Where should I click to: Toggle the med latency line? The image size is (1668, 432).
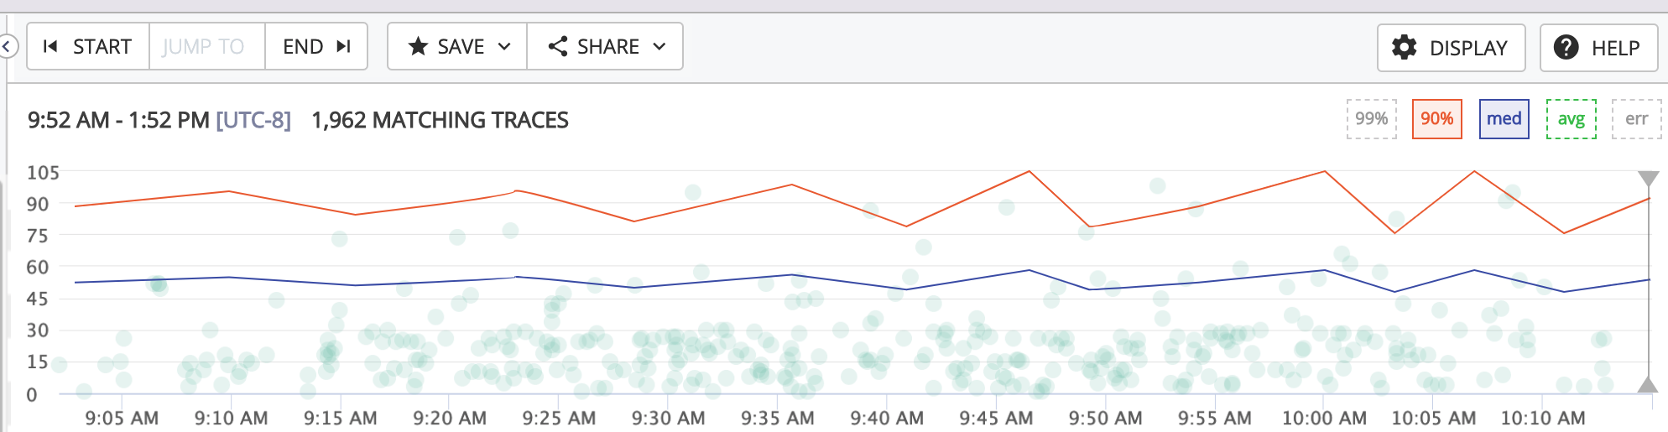click(x=1504, y=119)
